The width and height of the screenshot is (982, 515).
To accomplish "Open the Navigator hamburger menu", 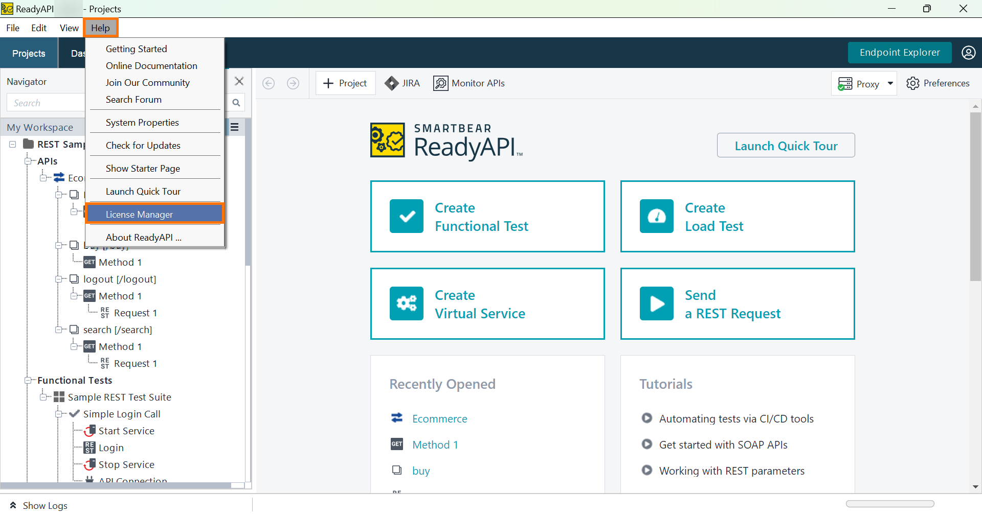I will coord(235,127).
